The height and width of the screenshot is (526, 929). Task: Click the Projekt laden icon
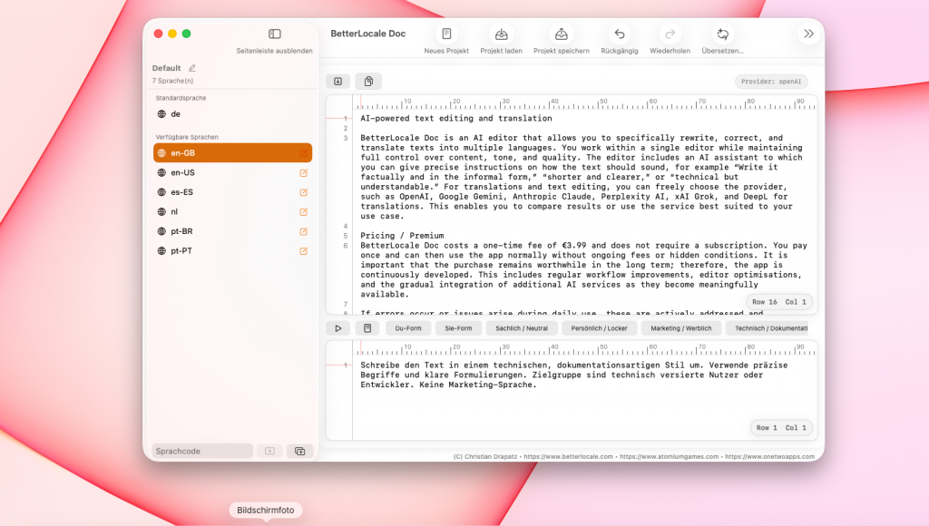pyautogui.click(x=501, y=34)
